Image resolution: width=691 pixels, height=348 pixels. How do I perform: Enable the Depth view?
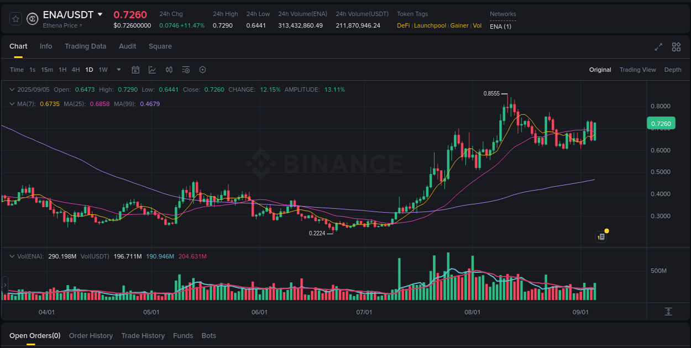pyautogui.click(x=673, y=70)
